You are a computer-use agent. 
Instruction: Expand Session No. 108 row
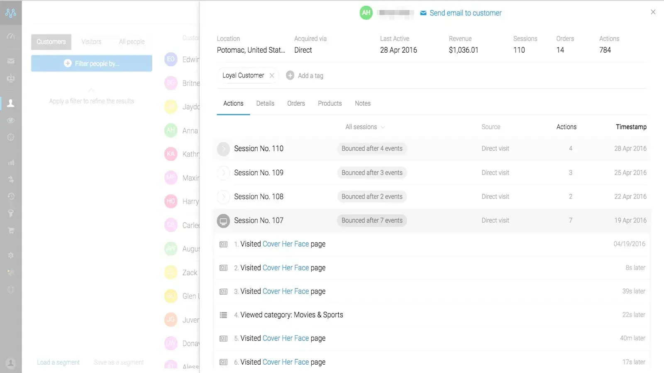coord(223,197)
